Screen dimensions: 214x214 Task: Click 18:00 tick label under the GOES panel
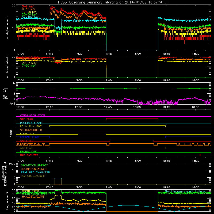click(x=137, y=107)
